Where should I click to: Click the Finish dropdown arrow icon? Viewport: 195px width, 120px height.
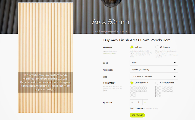[175, 63]
